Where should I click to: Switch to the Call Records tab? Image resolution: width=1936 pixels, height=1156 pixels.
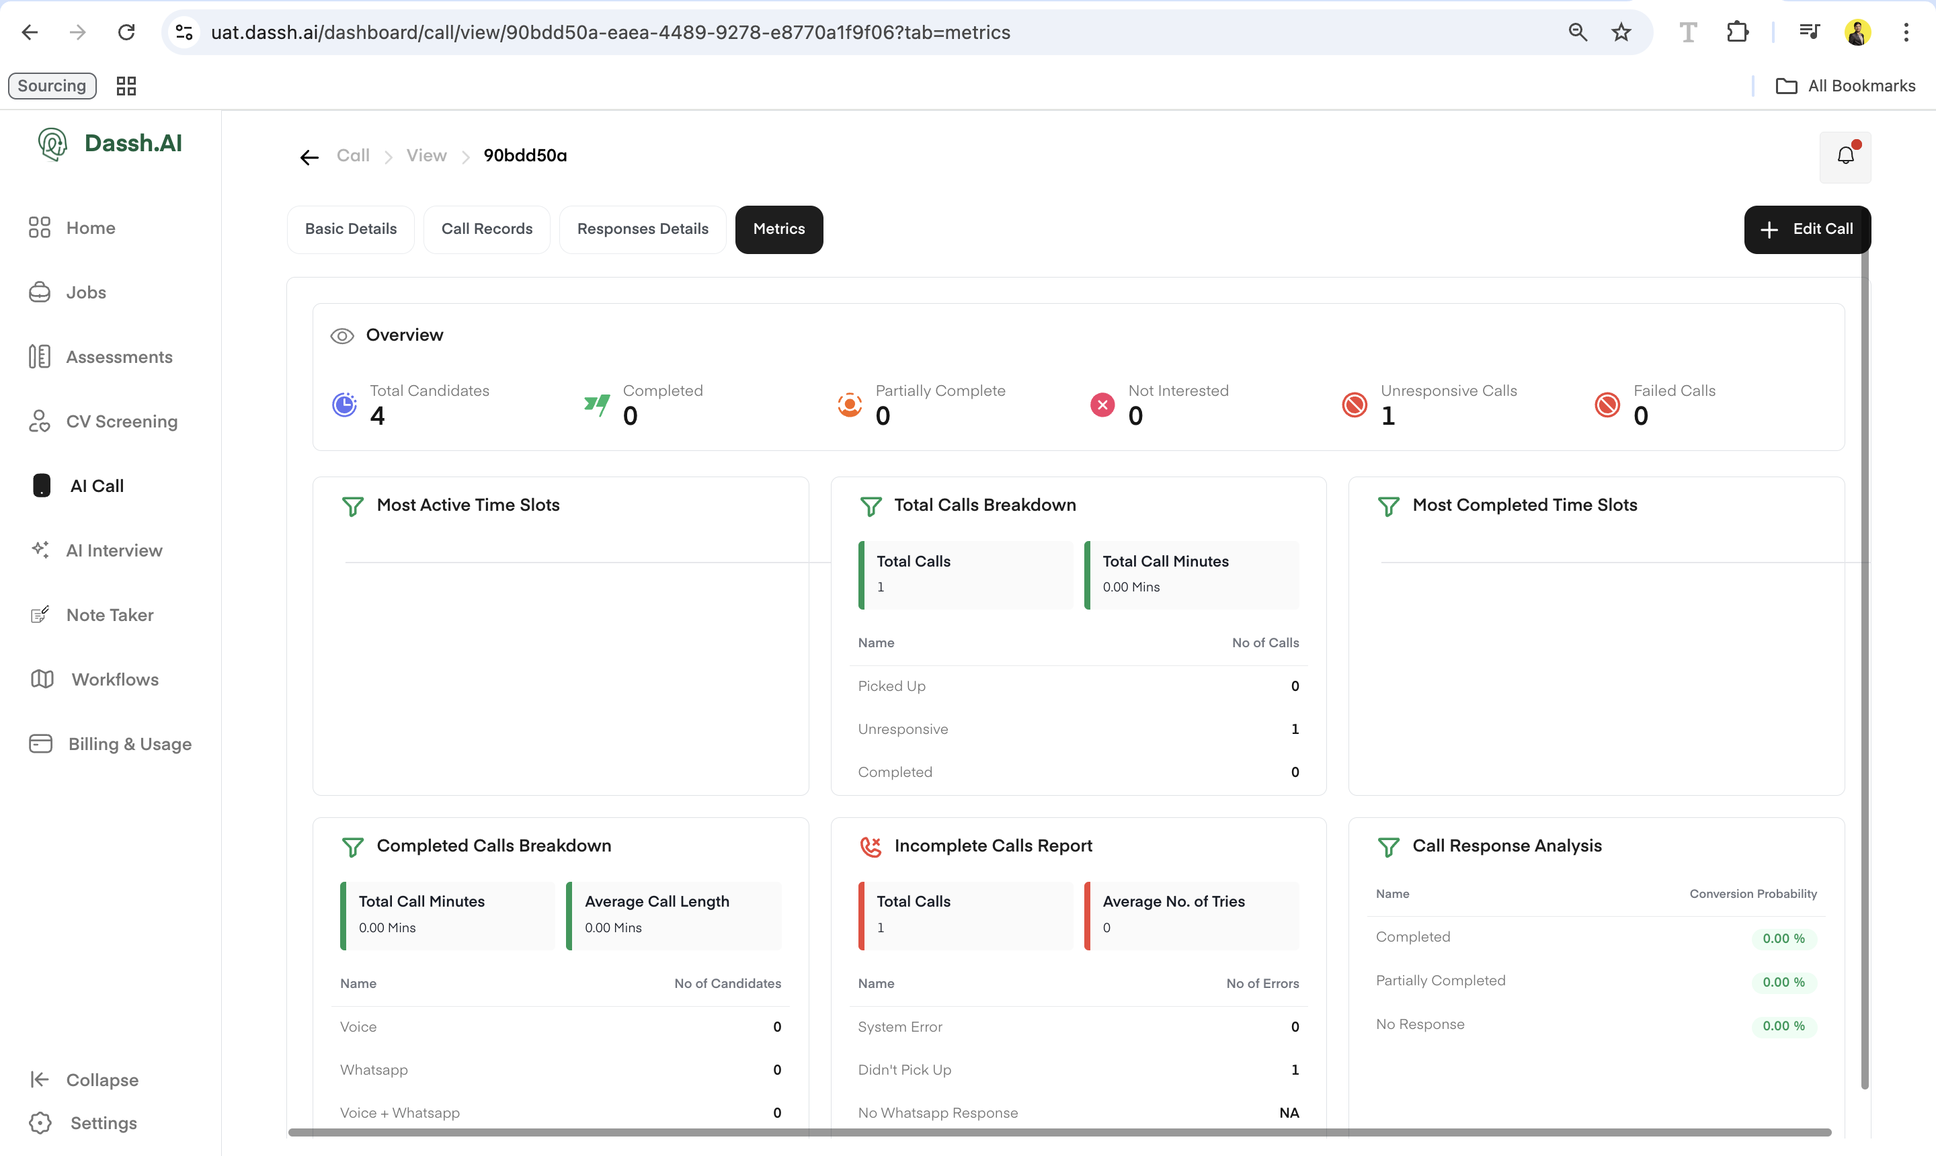click(x=486, y=229)
